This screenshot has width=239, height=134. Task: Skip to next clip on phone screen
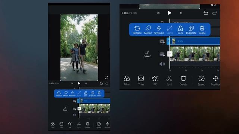(x=86, y=83)
